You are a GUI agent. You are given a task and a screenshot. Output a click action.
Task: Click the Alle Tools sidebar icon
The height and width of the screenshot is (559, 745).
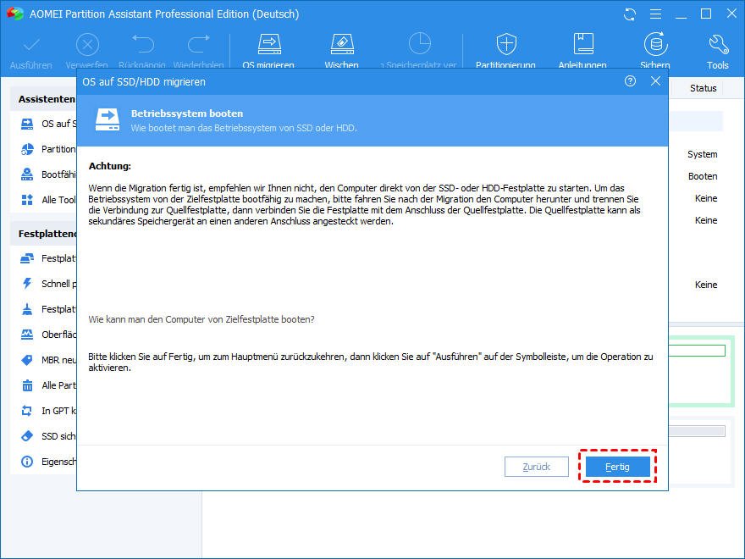click(27, 200)
